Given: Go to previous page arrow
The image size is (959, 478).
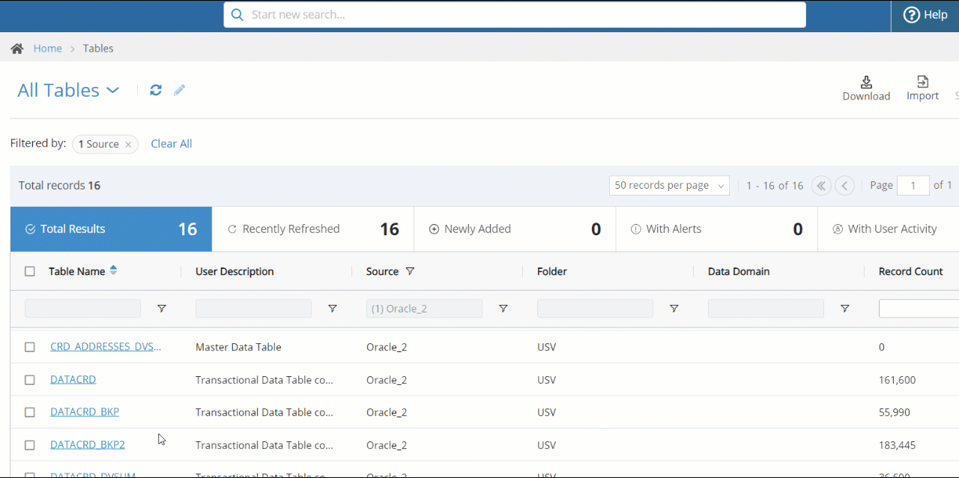Looking at the screenshot, I should pos(845,186).
